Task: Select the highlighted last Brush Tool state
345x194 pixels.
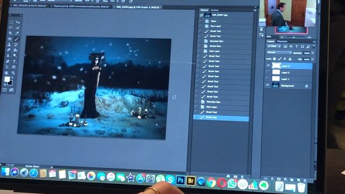Action: click(221, 117)
